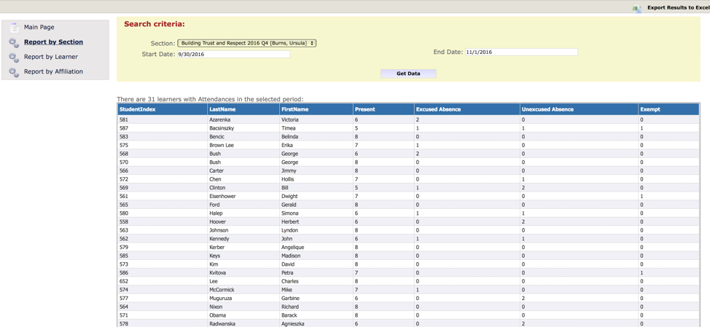Click the Excel export icon
This screenshot has height=327, width=710.
pos(636,8)
